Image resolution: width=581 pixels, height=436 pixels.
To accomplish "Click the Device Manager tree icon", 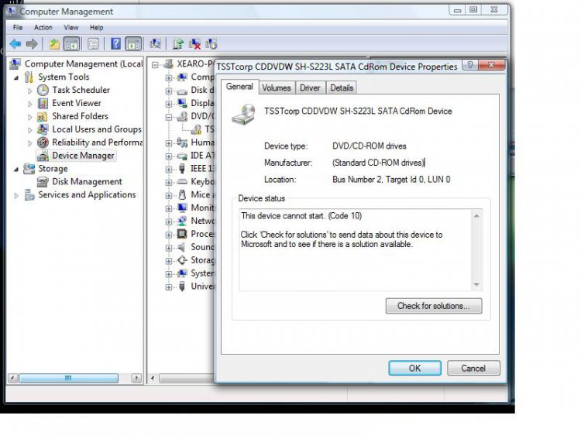I will [43, 156].
